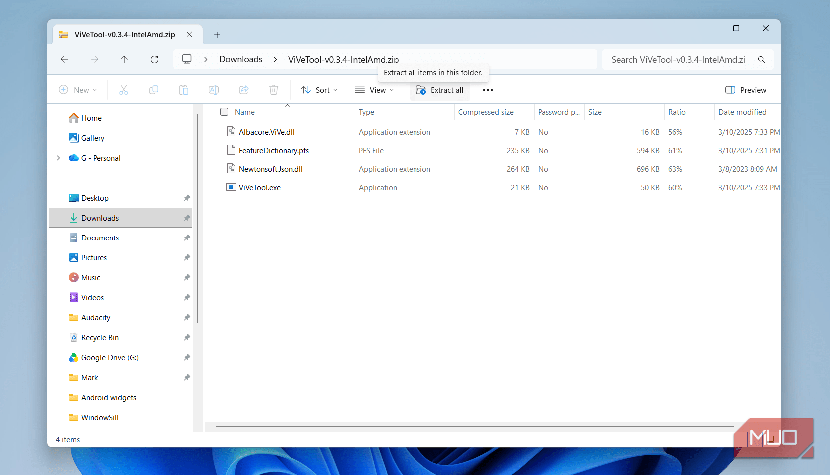
Task: Click the Newtonsoft.Json.dll file icon
Action: pos(231,169)
